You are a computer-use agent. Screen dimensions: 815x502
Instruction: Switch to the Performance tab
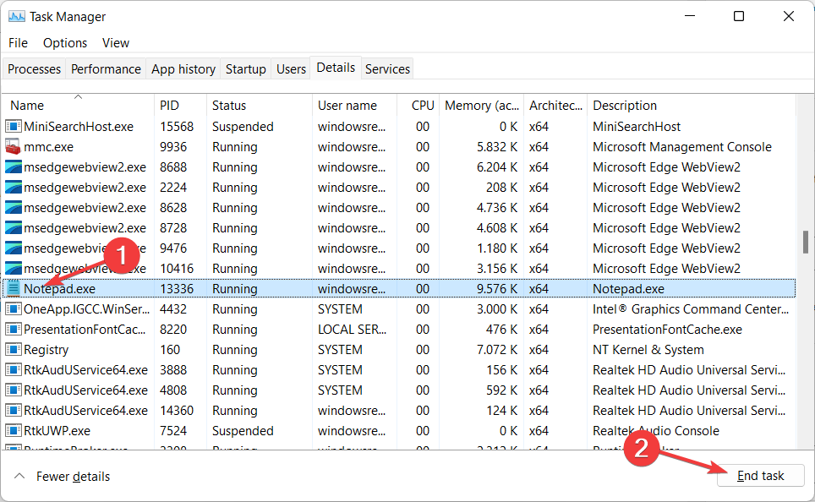[x=106, y=69]
